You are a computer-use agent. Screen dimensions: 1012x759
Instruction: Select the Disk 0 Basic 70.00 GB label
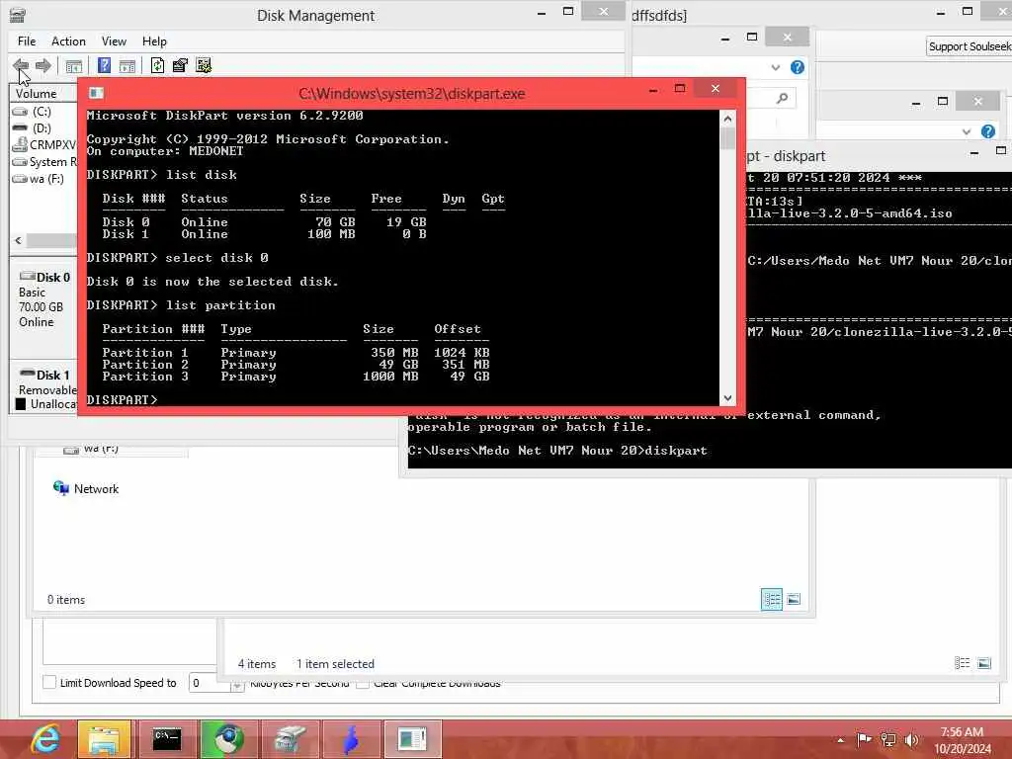tap(43, 299)
